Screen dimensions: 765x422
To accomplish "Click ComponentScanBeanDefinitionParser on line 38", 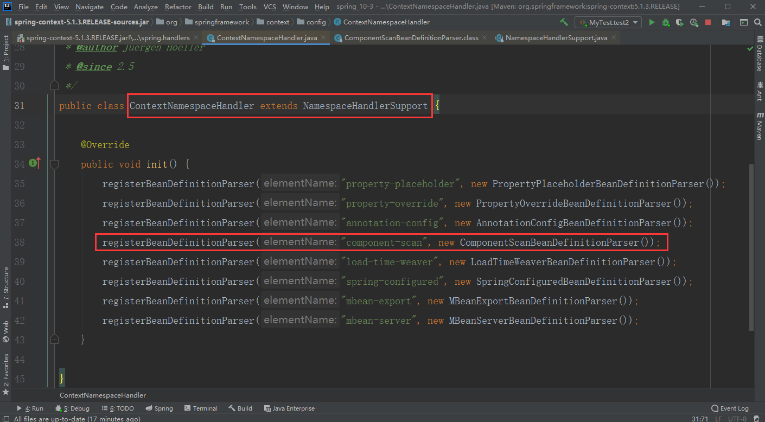I will [549, 242].
